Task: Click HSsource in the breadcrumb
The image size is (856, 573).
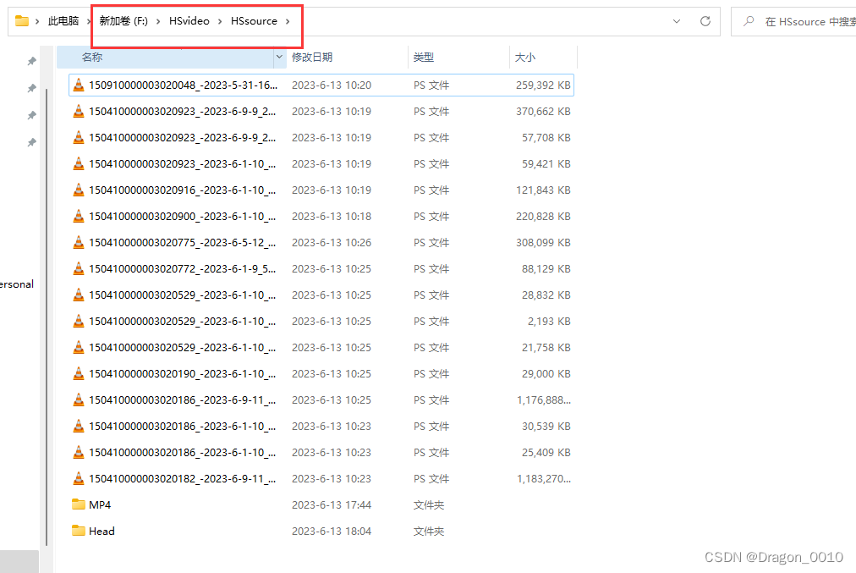Action: 254,21
